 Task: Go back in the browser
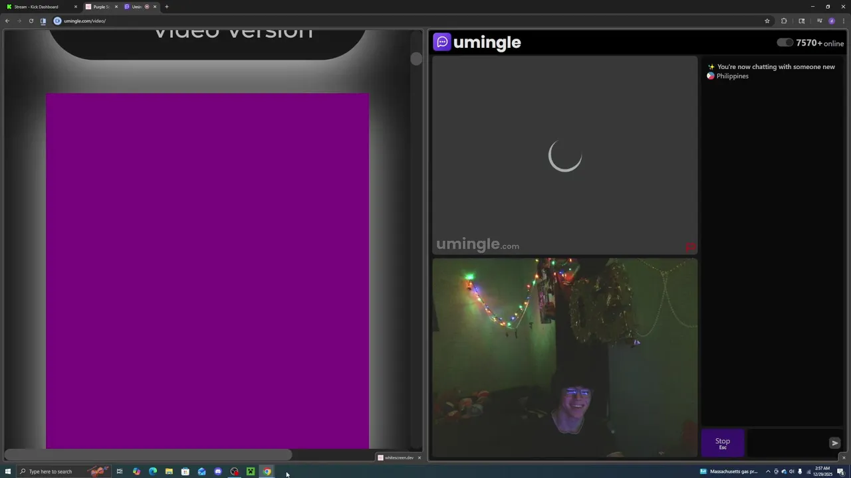(x=7, y=21)
